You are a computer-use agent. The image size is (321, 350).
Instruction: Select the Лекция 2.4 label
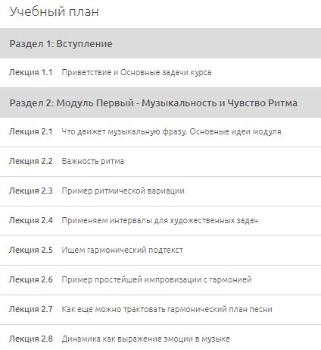click(x=31, y=220)
